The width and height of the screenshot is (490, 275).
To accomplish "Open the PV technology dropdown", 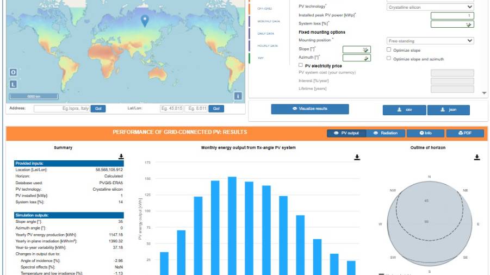I will click(430, 7).
